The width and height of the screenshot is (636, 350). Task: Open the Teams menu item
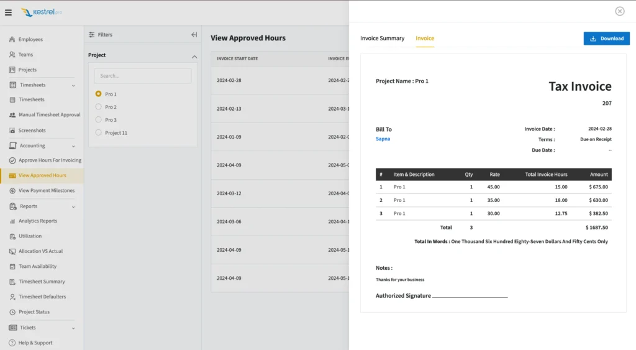25,55
